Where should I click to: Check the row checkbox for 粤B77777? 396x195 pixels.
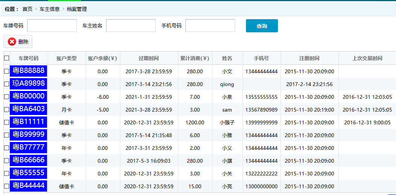6,148
